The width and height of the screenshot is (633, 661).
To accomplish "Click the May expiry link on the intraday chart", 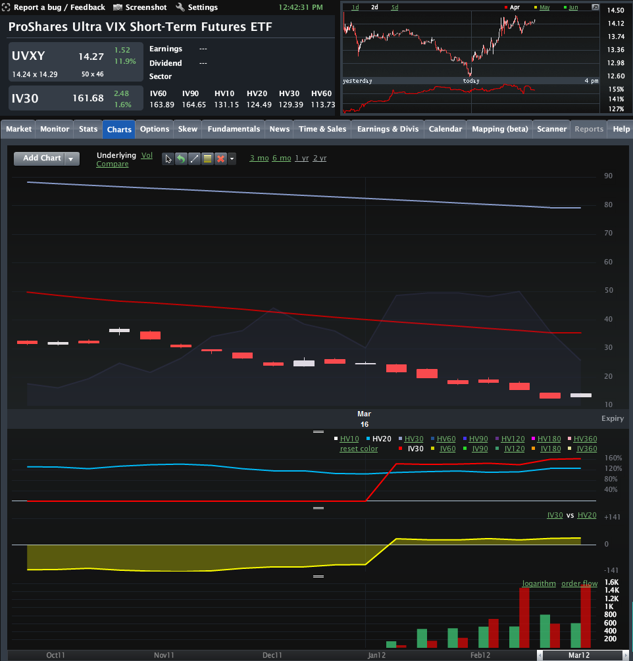I will pyautogui.click(x=544, y=7).
